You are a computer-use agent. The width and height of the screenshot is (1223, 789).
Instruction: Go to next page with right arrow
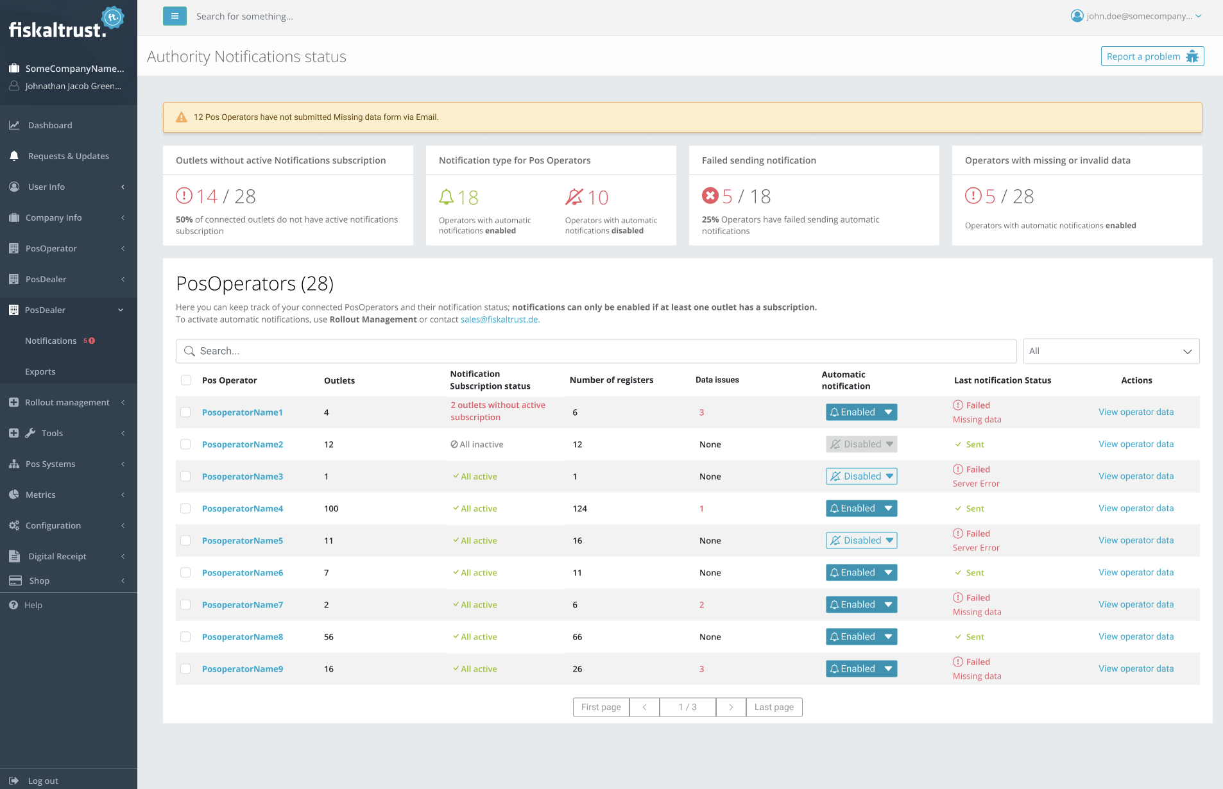[x=731, y=707]
